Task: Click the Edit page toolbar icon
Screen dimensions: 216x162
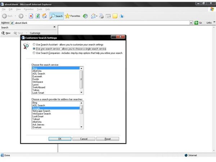Action: click(x=108, y=16)
